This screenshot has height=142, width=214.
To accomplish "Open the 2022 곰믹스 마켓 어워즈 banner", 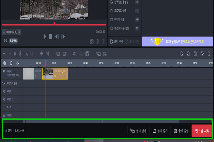I will tap(177, 41).
